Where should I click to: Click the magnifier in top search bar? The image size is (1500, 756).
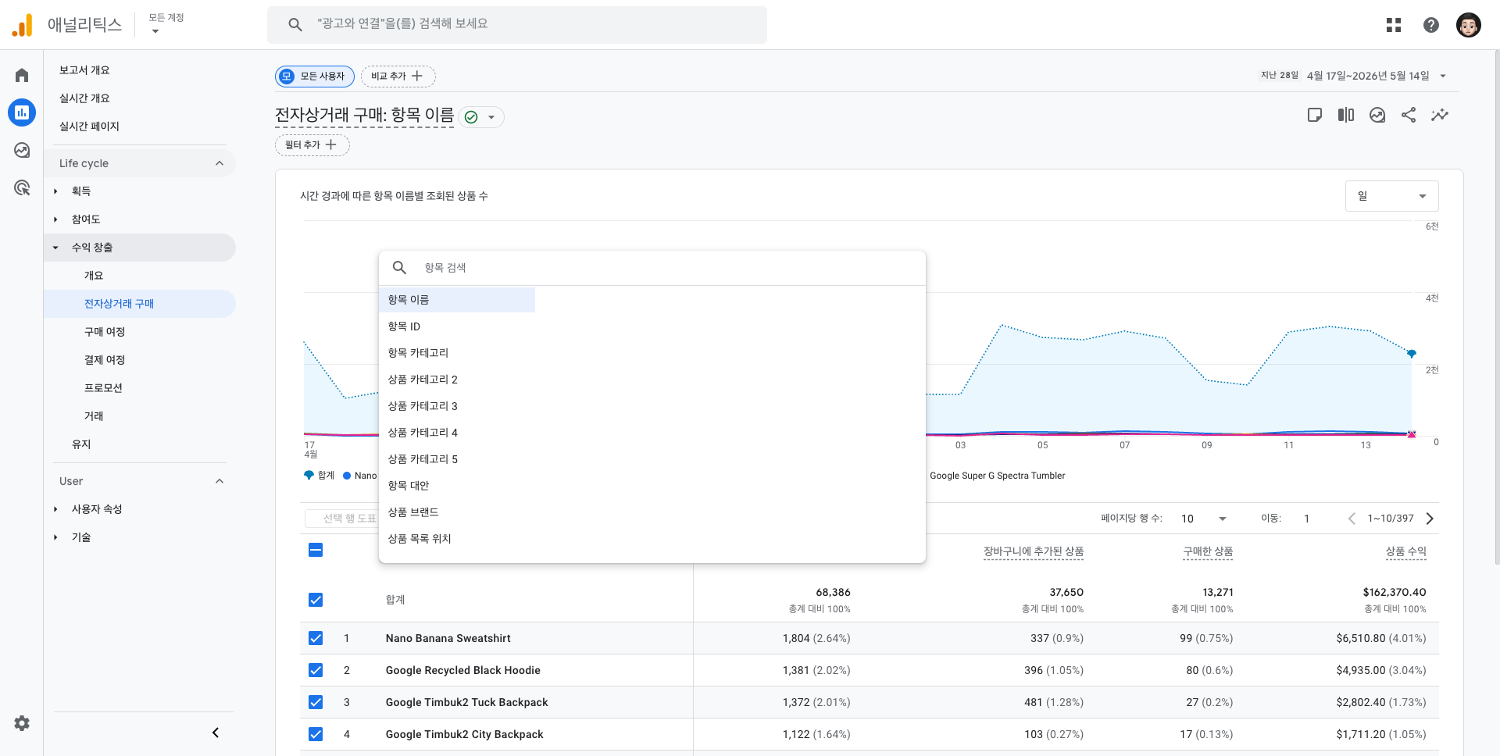[295, 24]
